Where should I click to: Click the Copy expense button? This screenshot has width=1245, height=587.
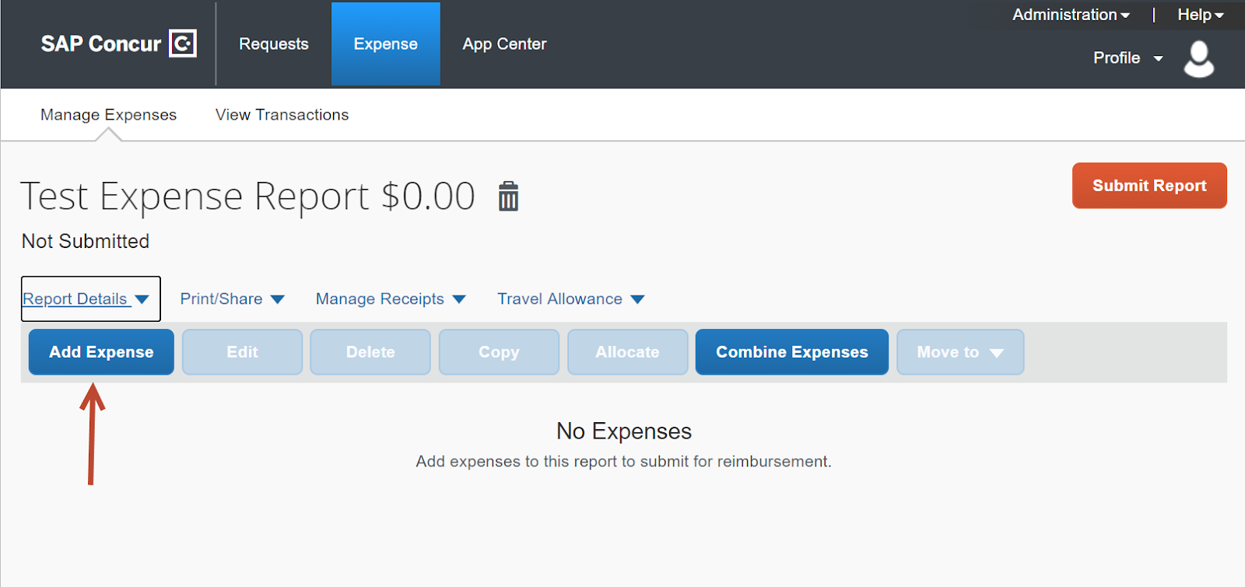coord(498,351)
